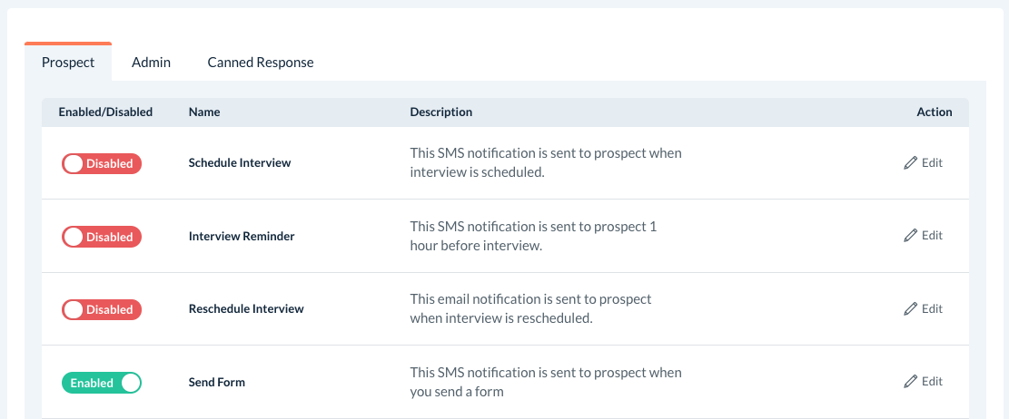Click the pencil icon for Schedule Interview

tap(911, 163)
